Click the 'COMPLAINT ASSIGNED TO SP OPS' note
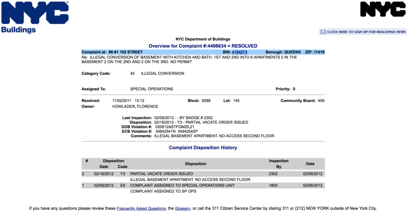 tap(163, 191)
